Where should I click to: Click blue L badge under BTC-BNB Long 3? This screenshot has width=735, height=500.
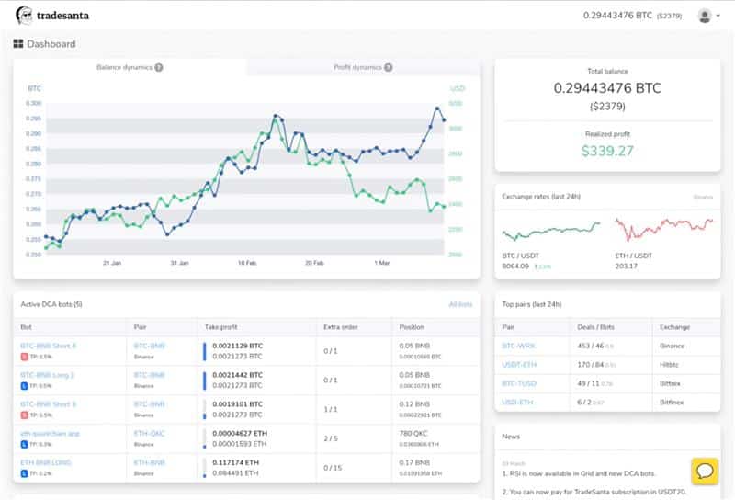25,385
